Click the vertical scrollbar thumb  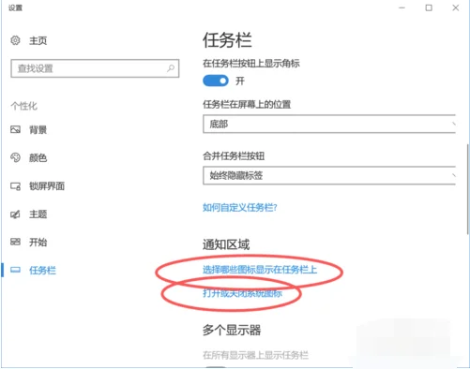click(468, 189)
